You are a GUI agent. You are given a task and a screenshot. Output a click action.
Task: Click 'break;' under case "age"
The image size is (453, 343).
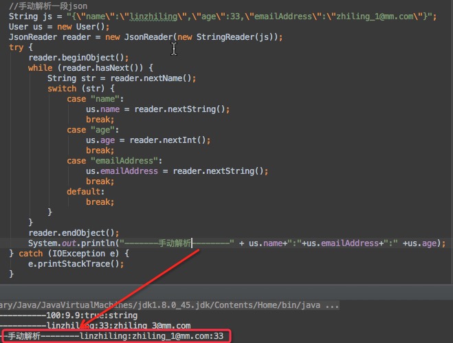coord(100,151)
